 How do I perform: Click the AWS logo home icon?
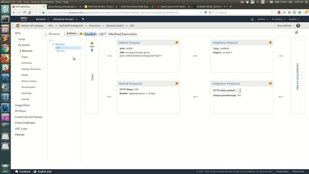pos(24,19)
